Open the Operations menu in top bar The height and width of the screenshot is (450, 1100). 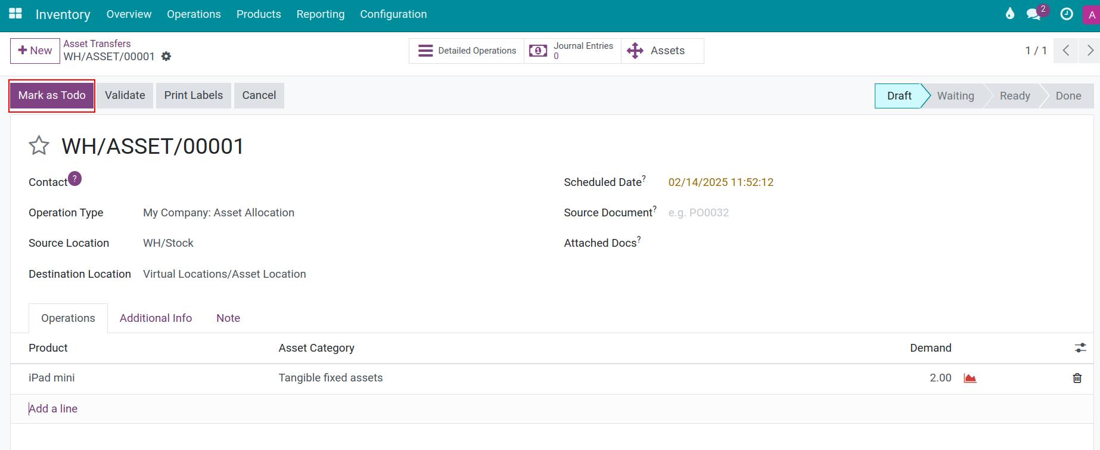click(x=194, y=14)
